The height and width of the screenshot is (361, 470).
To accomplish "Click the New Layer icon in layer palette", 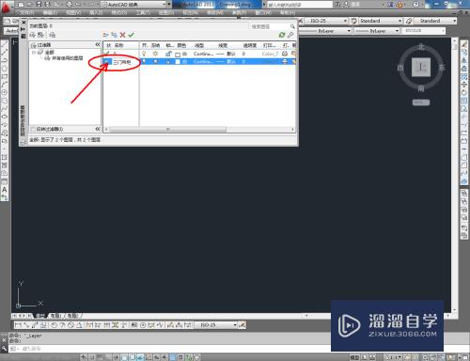I will pos(106,35).
